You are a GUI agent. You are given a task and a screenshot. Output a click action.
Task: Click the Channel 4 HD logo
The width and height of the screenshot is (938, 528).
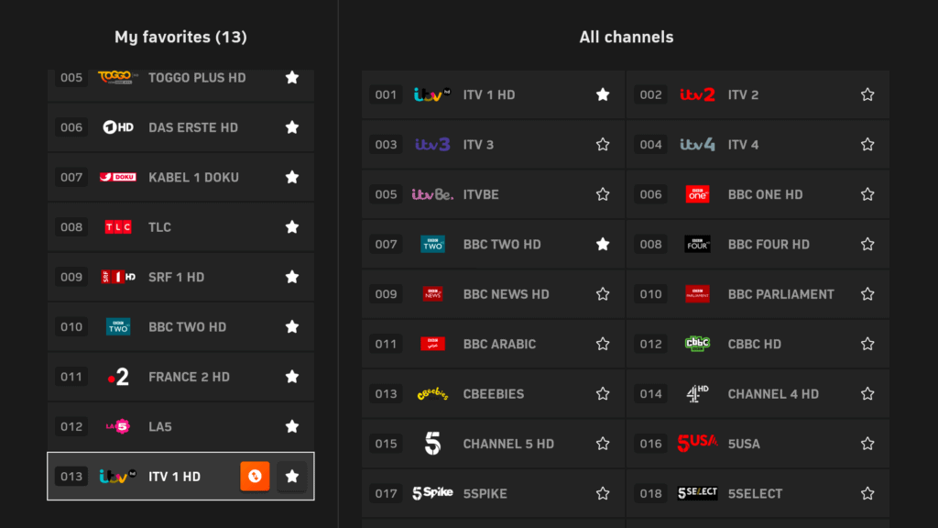pos(697,394)
